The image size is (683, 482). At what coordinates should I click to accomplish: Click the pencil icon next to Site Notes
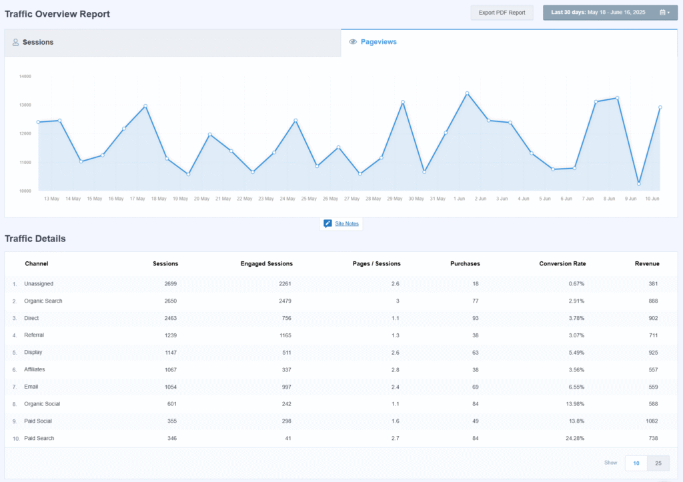click(x=327, y=223)
